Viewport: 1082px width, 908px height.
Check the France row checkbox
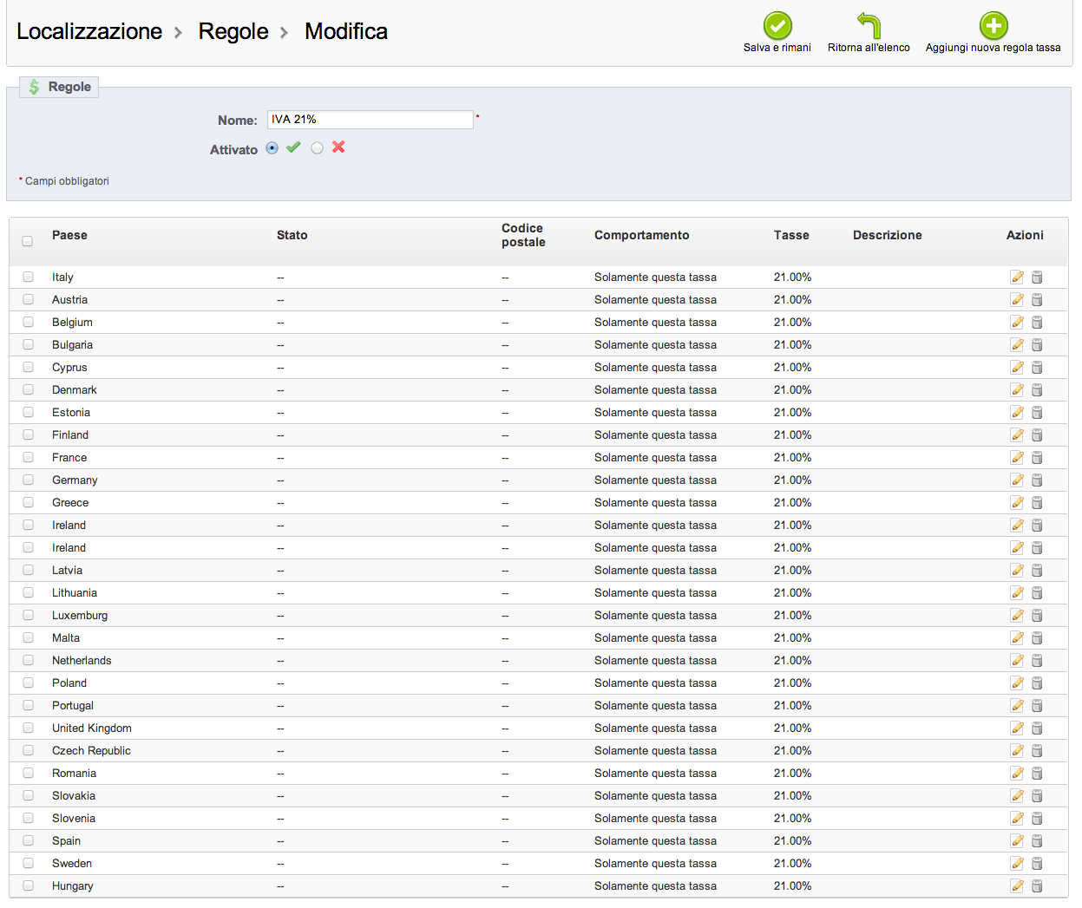tap(28, 457)
